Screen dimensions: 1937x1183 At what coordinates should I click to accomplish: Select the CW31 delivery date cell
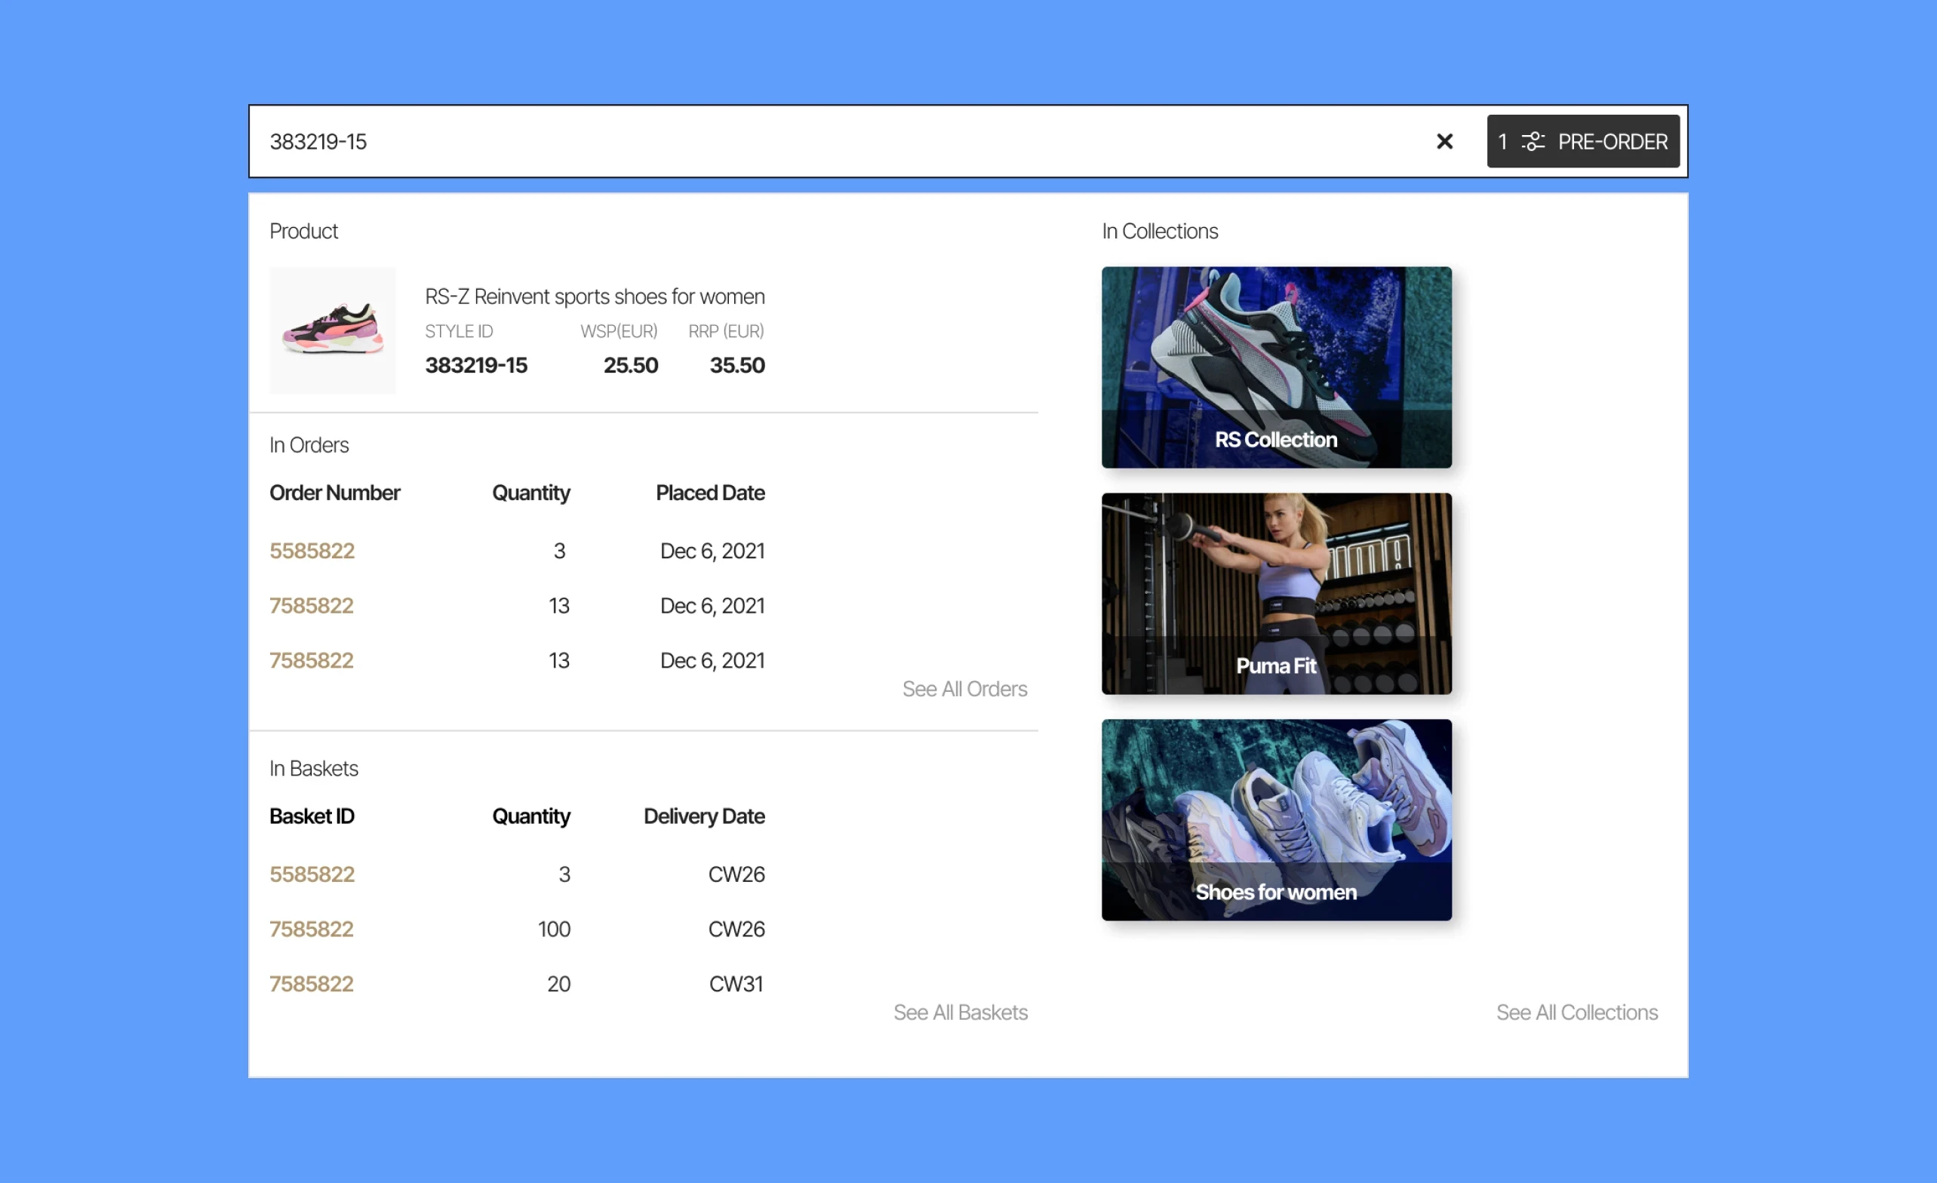[x=736, y=984]
